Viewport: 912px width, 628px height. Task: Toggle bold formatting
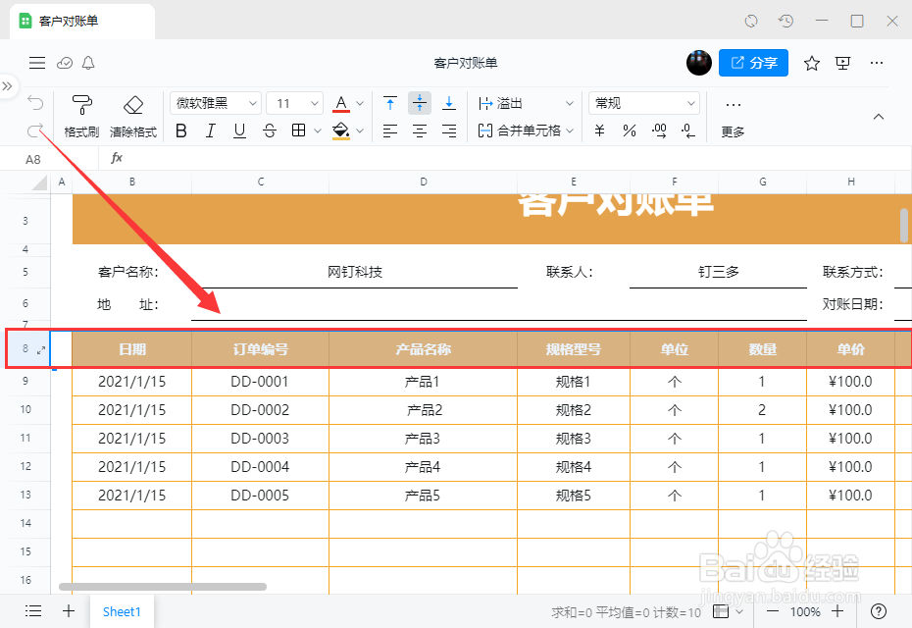pos(180,130)
